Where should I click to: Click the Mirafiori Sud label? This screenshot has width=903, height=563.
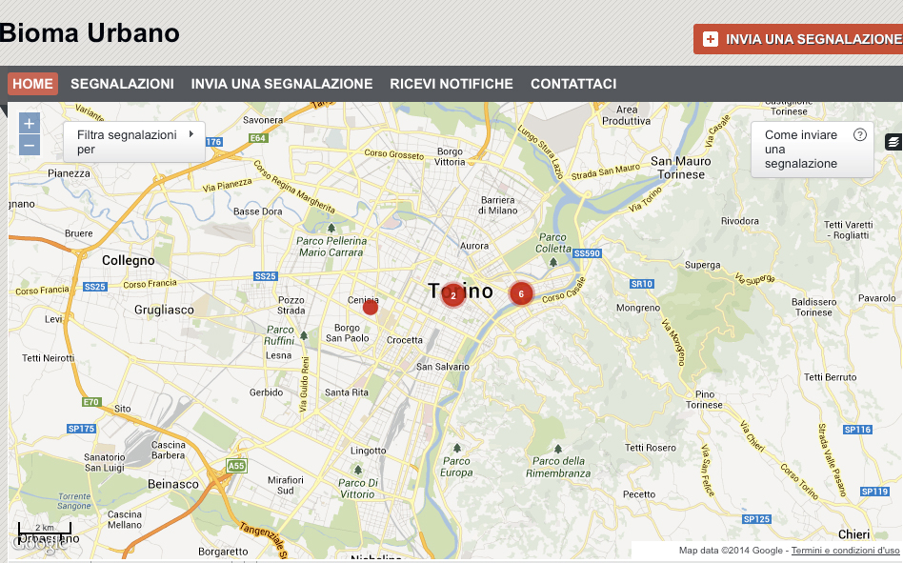285,485
